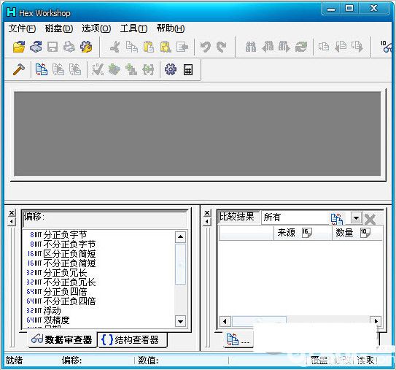Open a file with the folder icon
396x370 pixels.
[19, 47]
